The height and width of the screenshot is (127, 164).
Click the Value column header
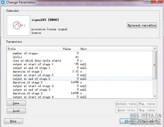click(71, 49)
